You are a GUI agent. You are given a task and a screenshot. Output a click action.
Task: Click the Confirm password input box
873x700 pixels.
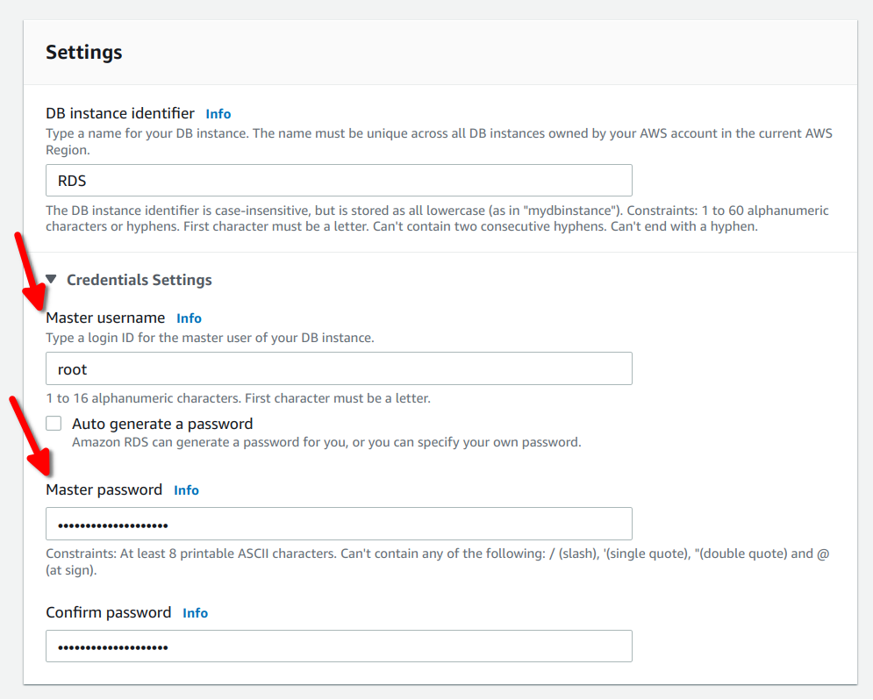tap(339, 646)
